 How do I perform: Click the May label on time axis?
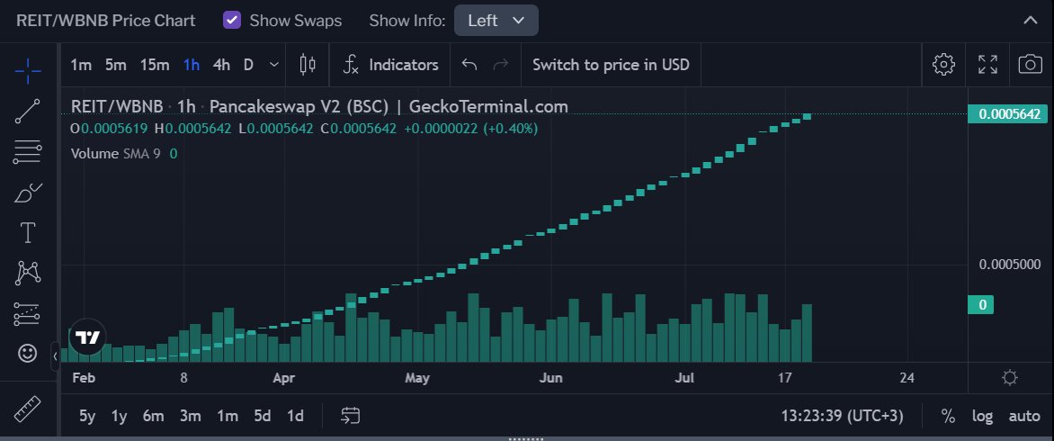pos(416,378)
